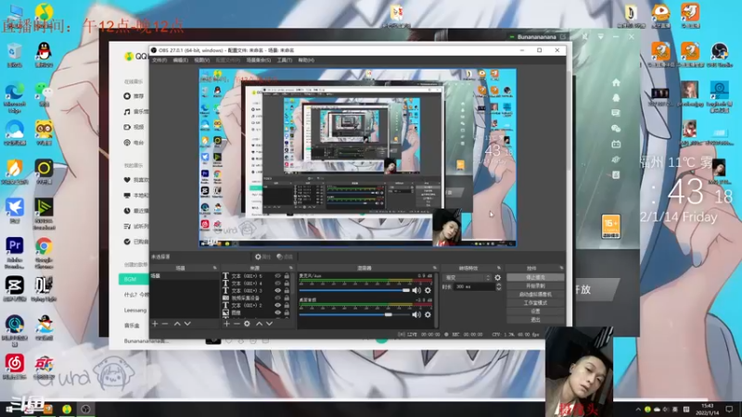Open the 工具(T) menu in OBS

285,60
